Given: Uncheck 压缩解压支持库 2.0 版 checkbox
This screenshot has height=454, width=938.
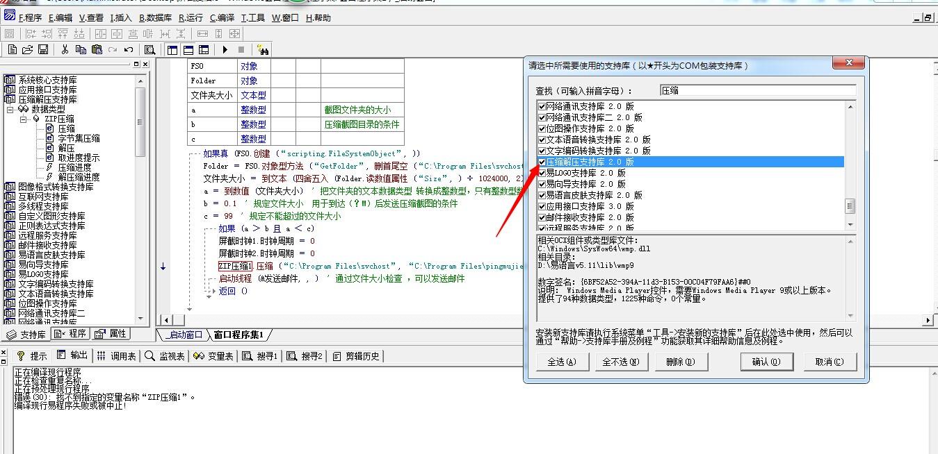Looking at the screenshot, I should click(x=542, y=162).
